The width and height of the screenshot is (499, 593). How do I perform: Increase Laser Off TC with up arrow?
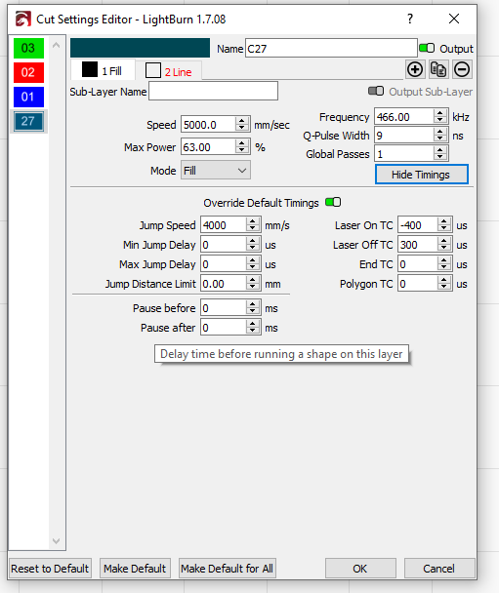443,241
